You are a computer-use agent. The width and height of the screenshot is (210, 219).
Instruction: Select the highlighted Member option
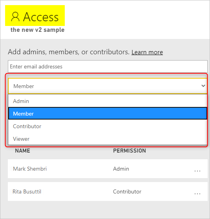pyautogui.click(x=108, y=113)
